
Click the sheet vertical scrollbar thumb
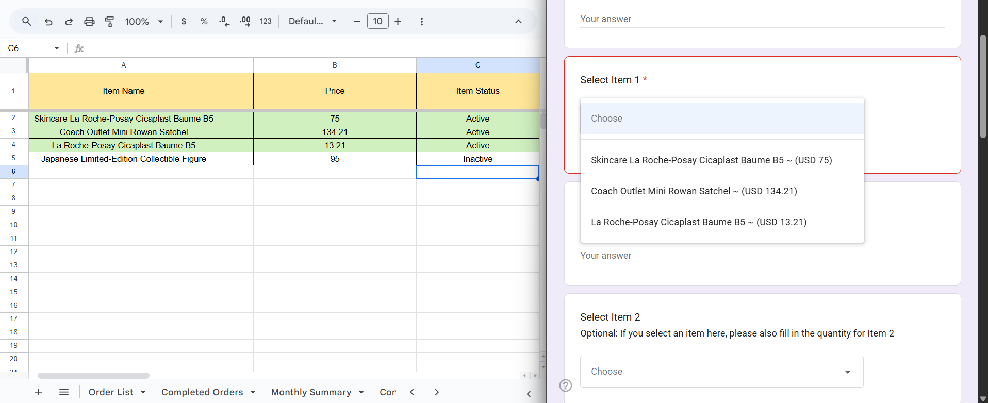[543, 121]
